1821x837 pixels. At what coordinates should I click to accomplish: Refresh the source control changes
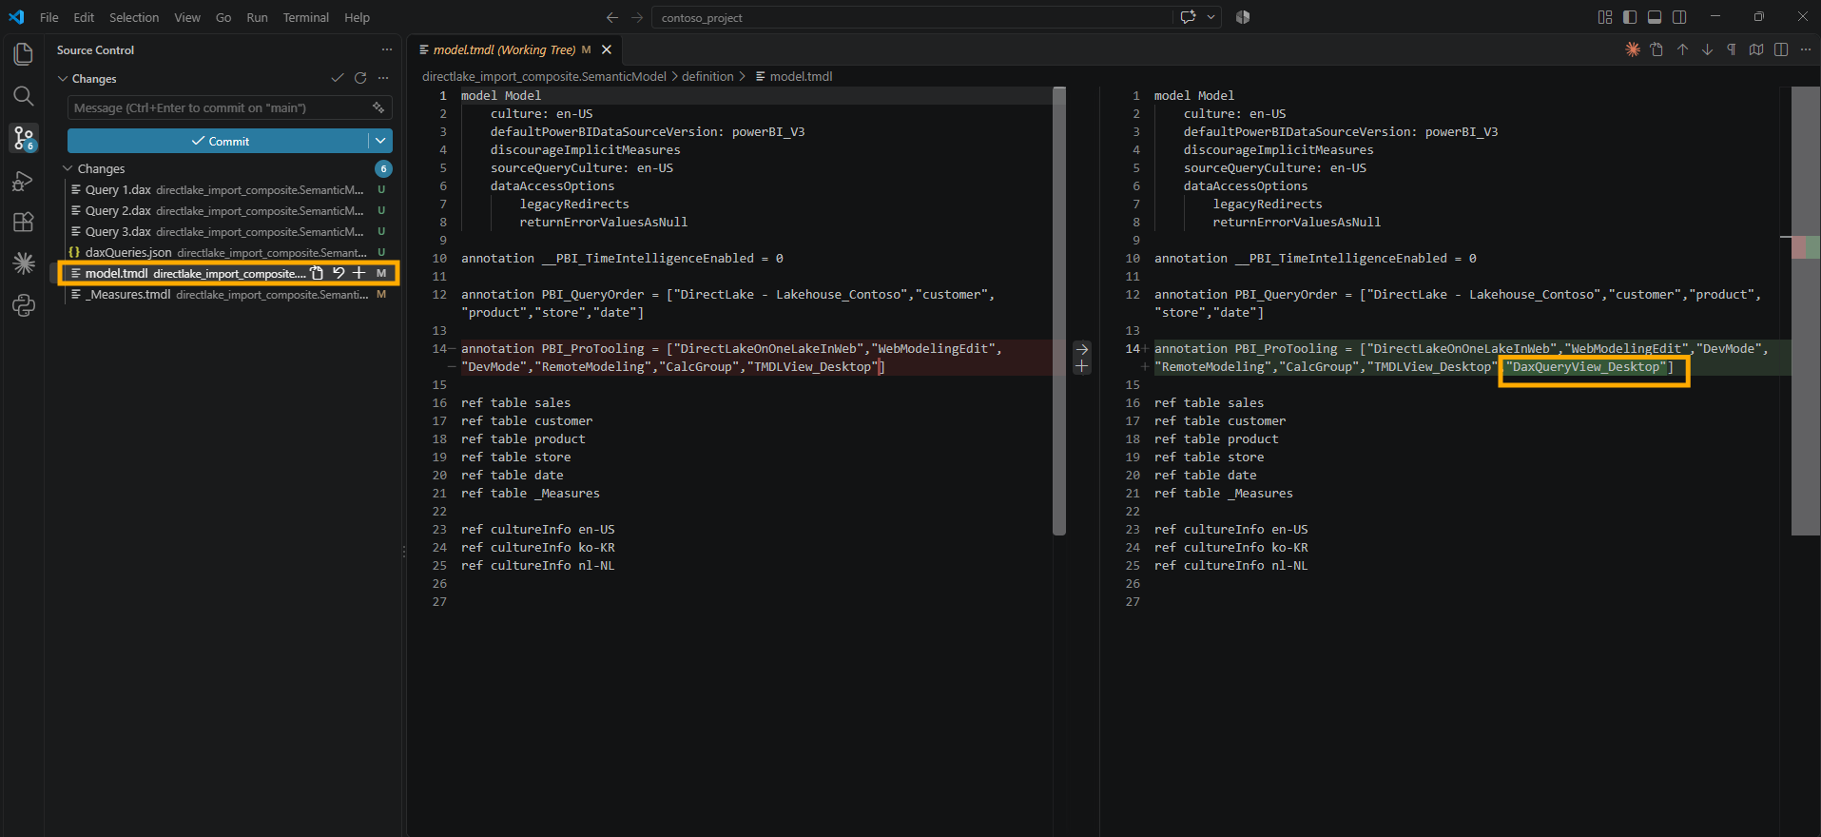360,78
